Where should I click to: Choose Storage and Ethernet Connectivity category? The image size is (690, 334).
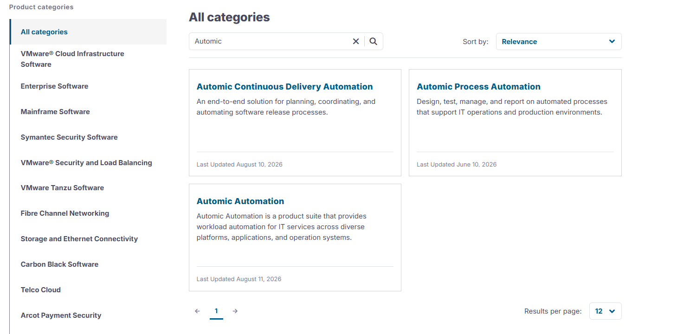coord(79,239)
